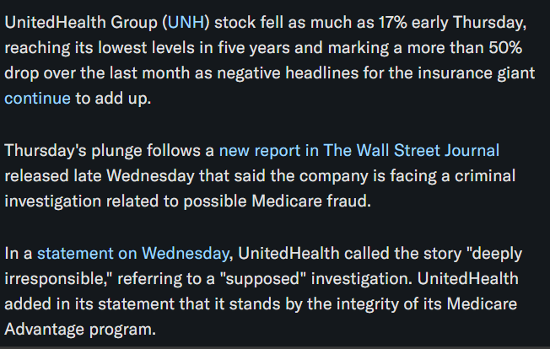Open the 'statement on Wednesday' link
Image resolution: width=550 pixels, height=349 pixels.
133,254
